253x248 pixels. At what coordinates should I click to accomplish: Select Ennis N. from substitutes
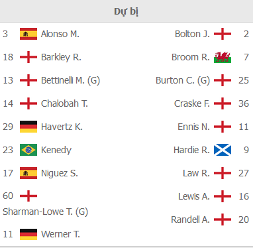click(193, 127)
